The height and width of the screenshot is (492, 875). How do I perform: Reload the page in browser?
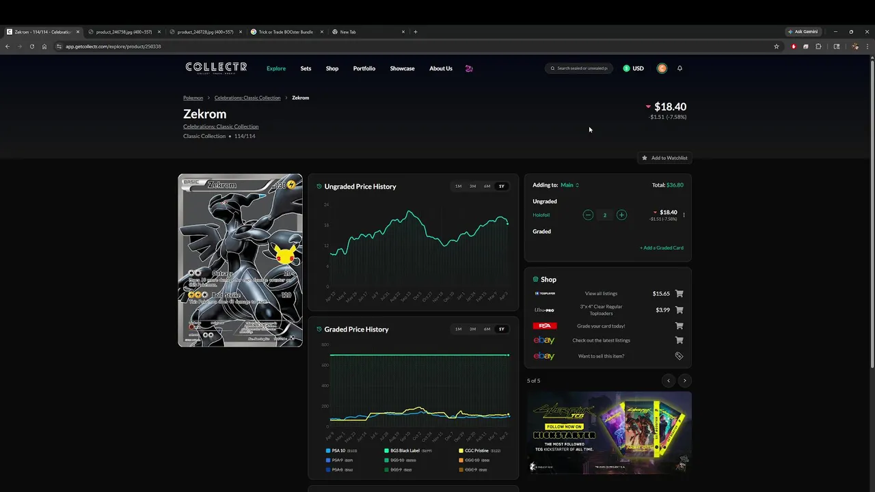(x=31, y=46)
